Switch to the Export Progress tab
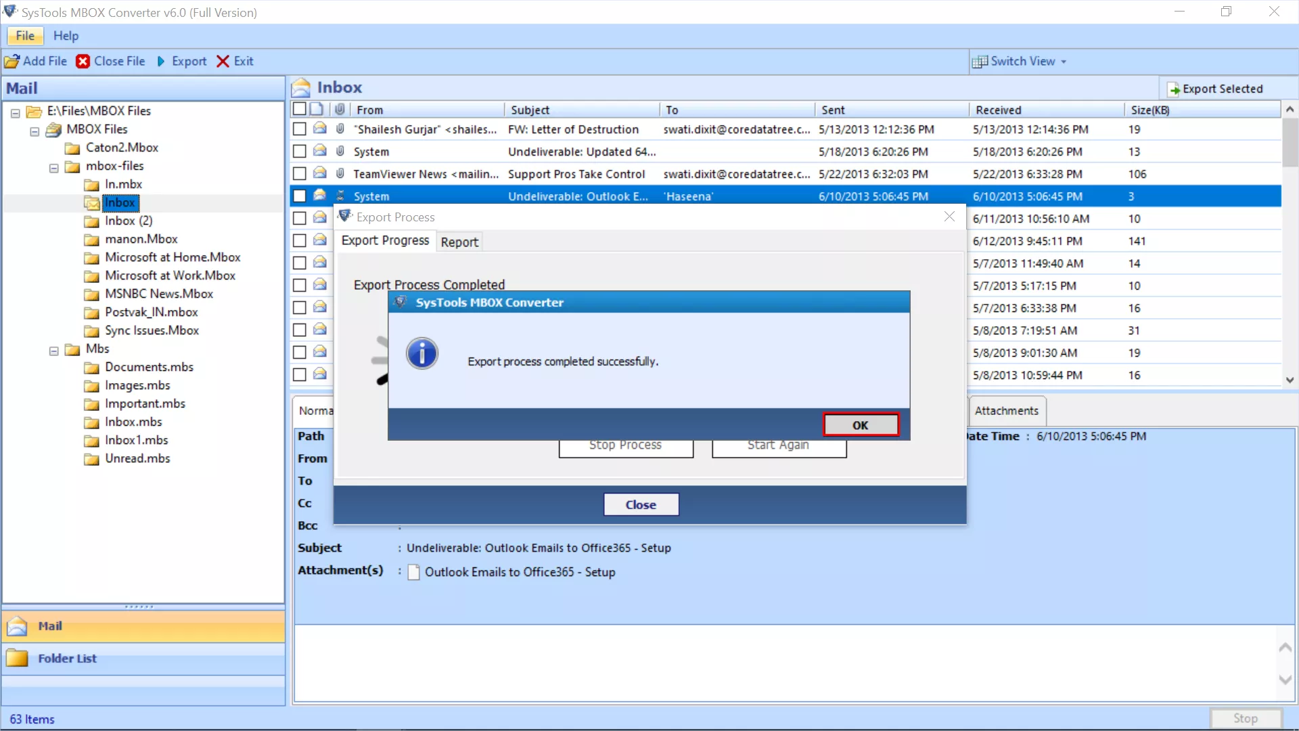The width and height of the screenshot is (1299, 731). [x=385, y=240]
